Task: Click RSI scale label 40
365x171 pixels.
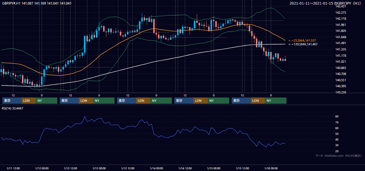Action: (x=337, y=139)
